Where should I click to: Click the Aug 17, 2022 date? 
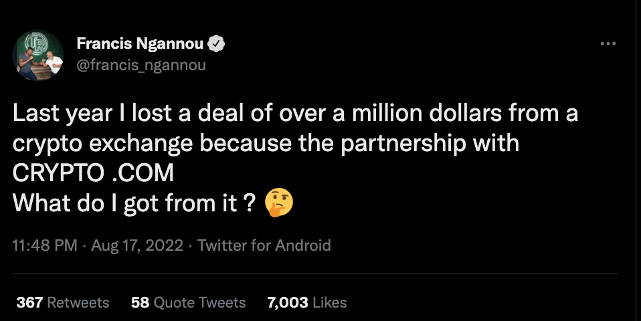137,245
